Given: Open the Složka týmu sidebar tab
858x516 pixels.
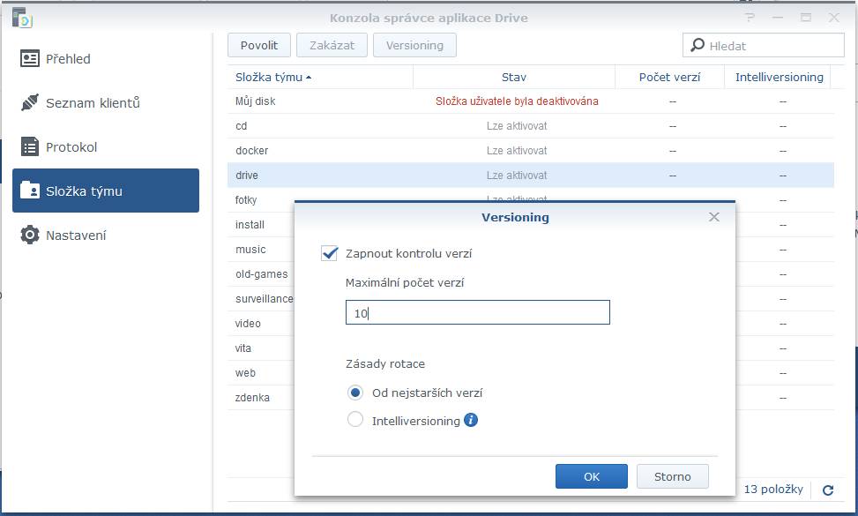Looking at the screenshot, I should tap(106, 191).
